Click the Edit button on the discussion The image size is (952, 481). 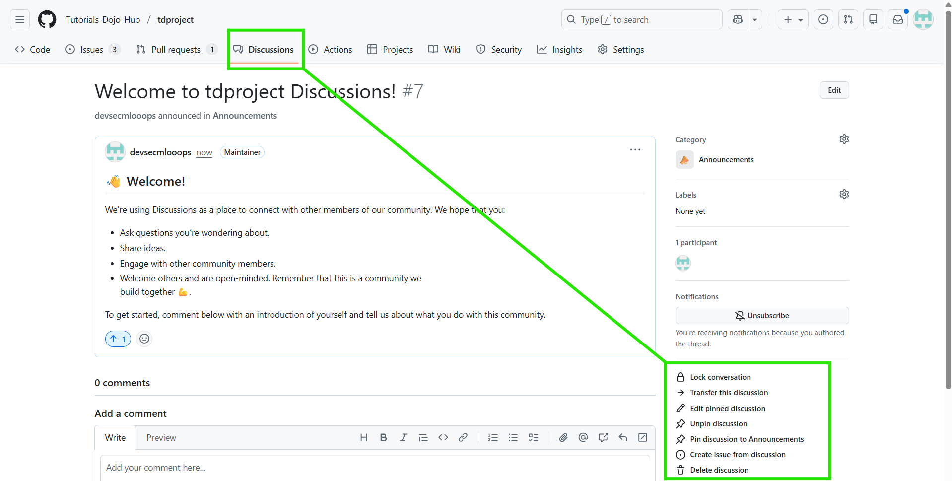coord(834,90)
